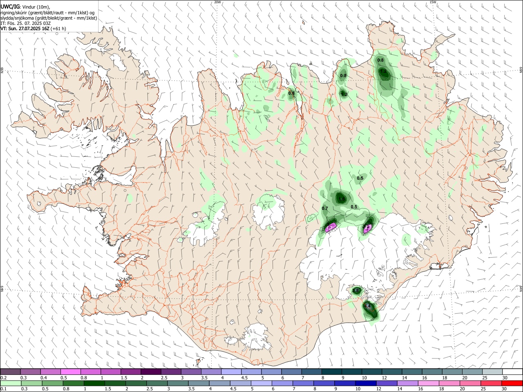Image resolution: width=523 pixels, height=392 pixels.
Task: Pick the darkest green 1 mm rain swatch
Action: (94, 383)
